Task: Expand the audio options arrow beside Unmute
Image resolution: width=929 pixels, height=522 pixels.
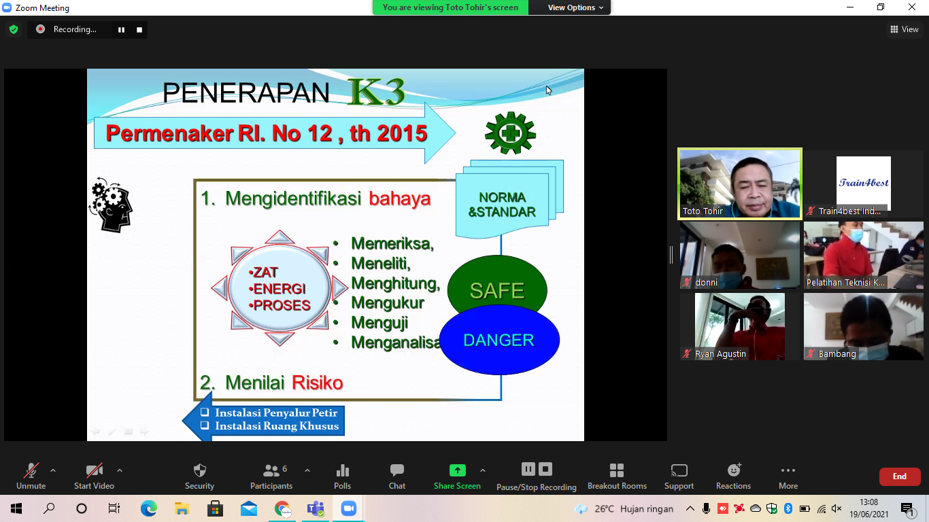Action: click(x=53, y=470)
